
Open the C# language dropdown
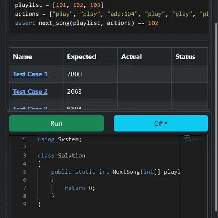(x=161, y=123)
